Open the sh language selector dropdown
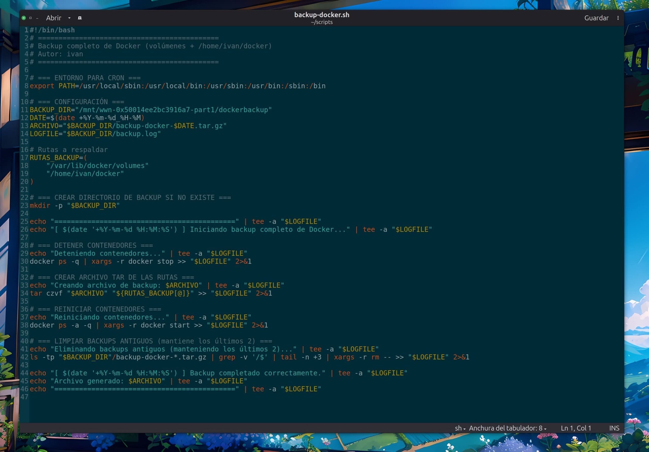 click(x=460, y=428)
